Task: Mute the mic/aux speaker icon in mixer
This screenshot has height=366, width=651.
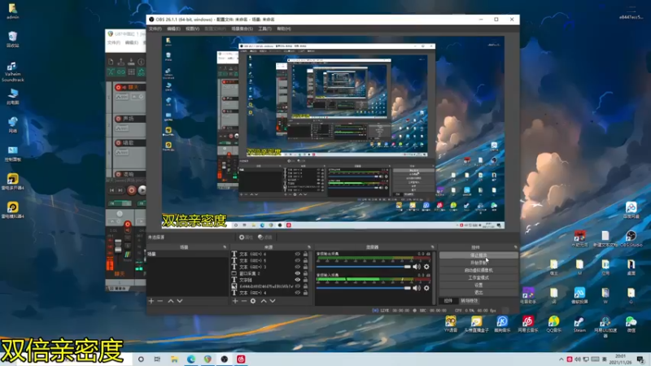Action: tap(417, 289)
